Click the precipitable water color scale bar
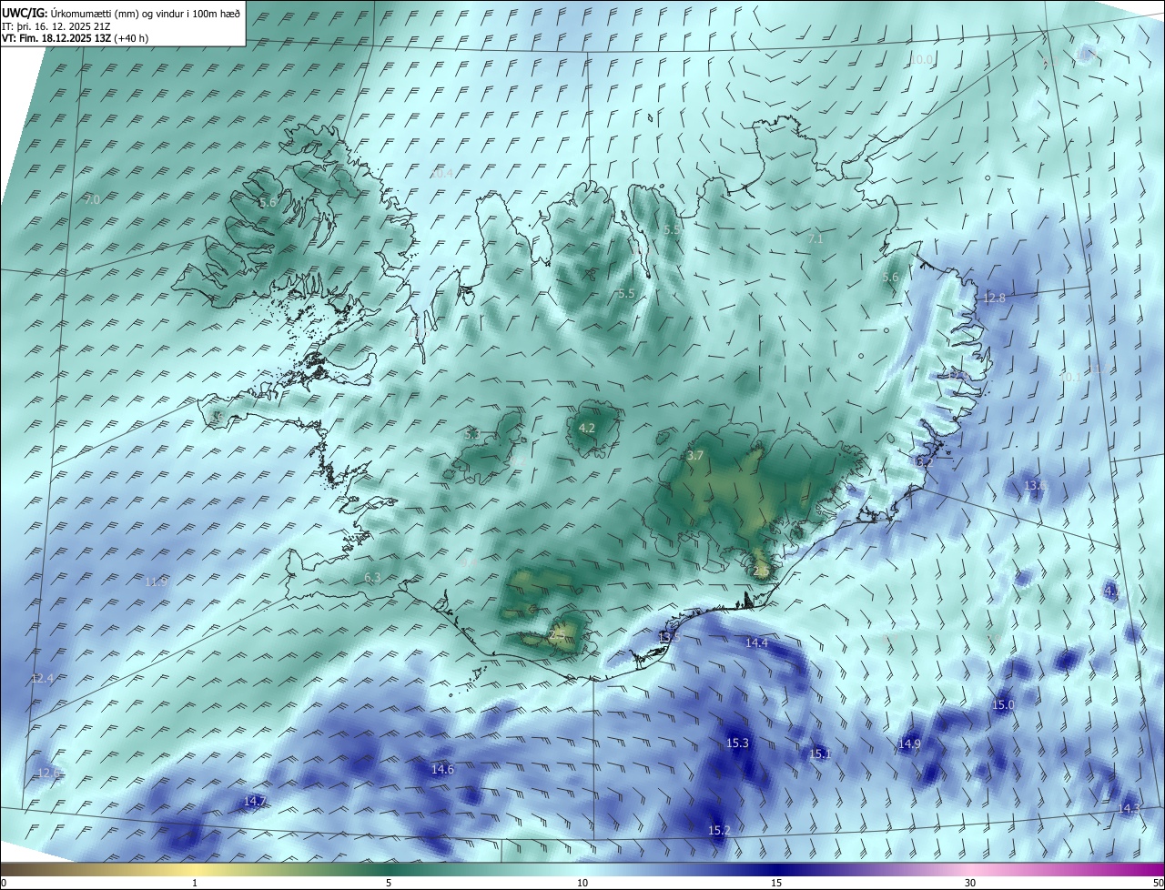This screenshot has width=1165, height=890. [x=582, y=869]
